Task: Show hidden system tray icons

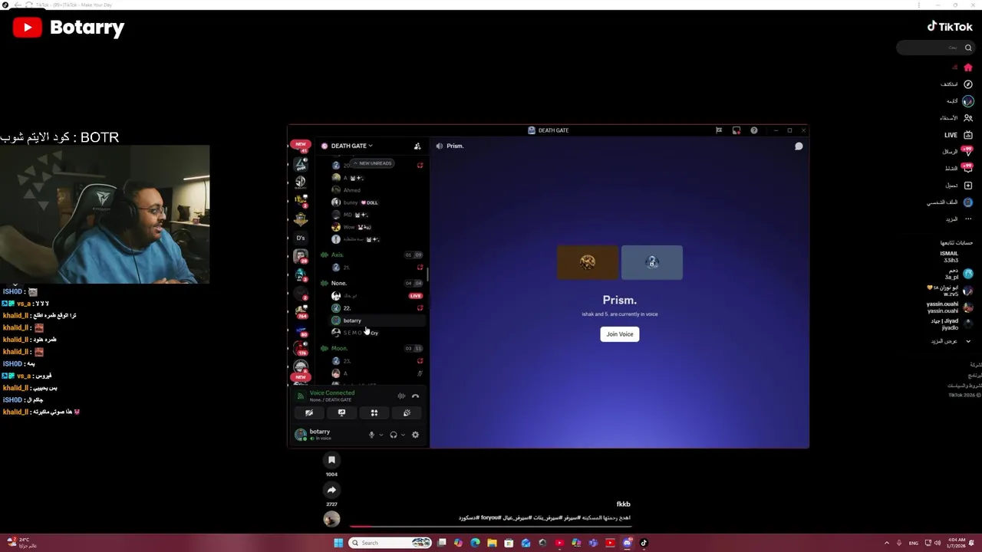Action: point(886,543)
